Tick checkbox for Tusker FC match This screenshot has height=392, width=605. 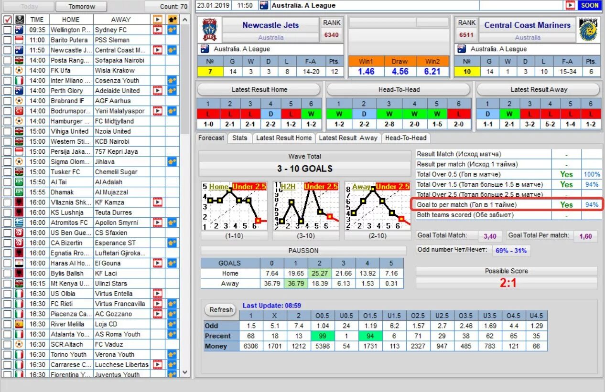tap(7, 172)
